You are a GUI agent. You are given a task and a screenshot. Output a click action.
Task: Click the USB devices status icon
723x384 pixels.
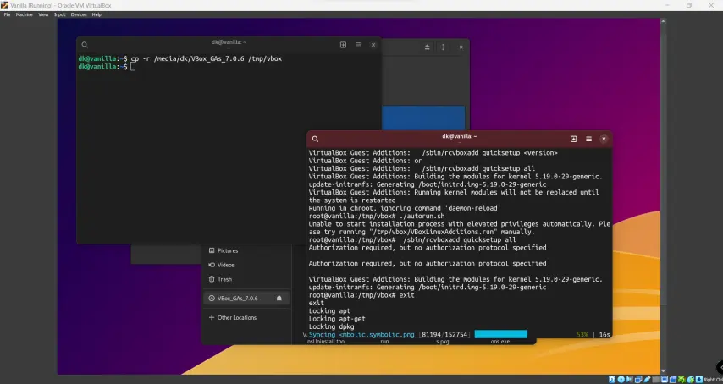pos(647,380)
